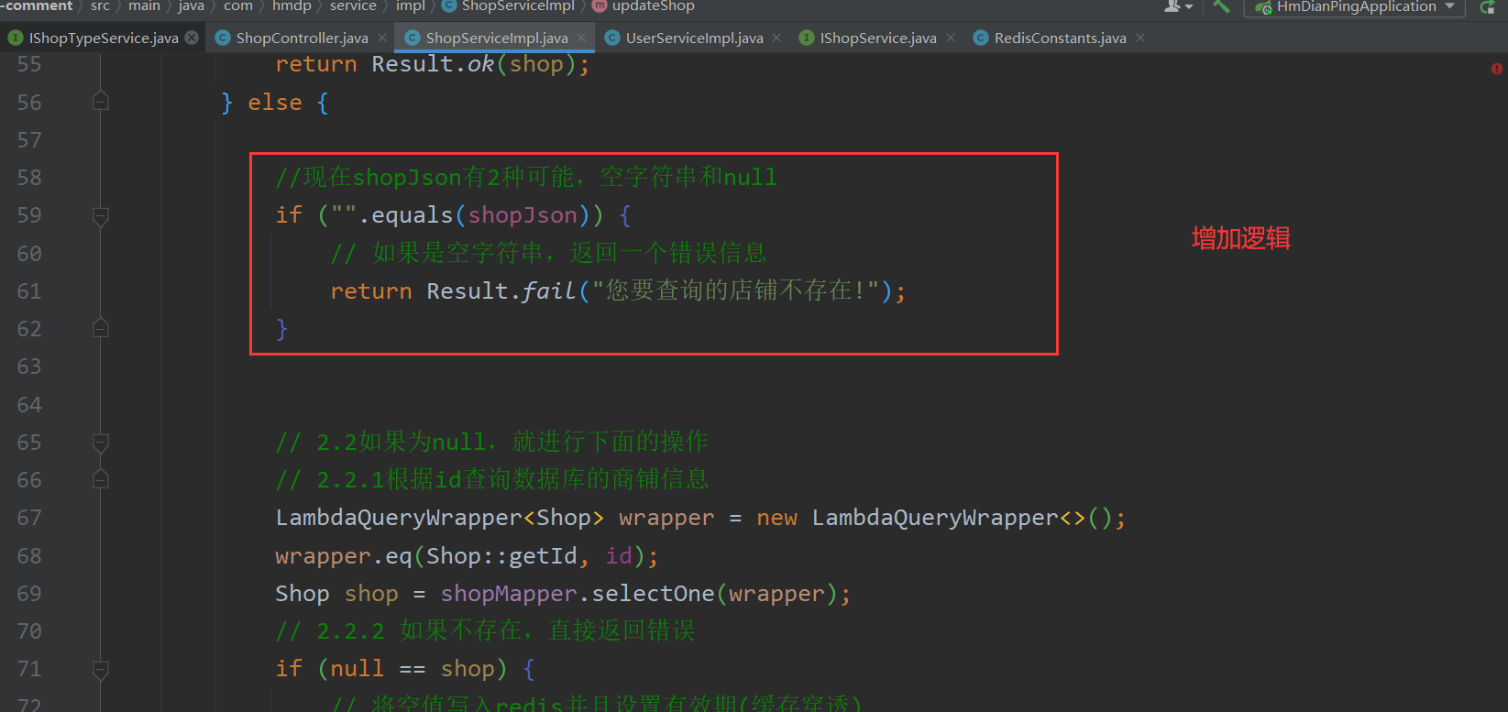The height and width of the screenshot is (712, 1508).
Task: Switch to the IShopService.java tab
Action: coord(877,38)
